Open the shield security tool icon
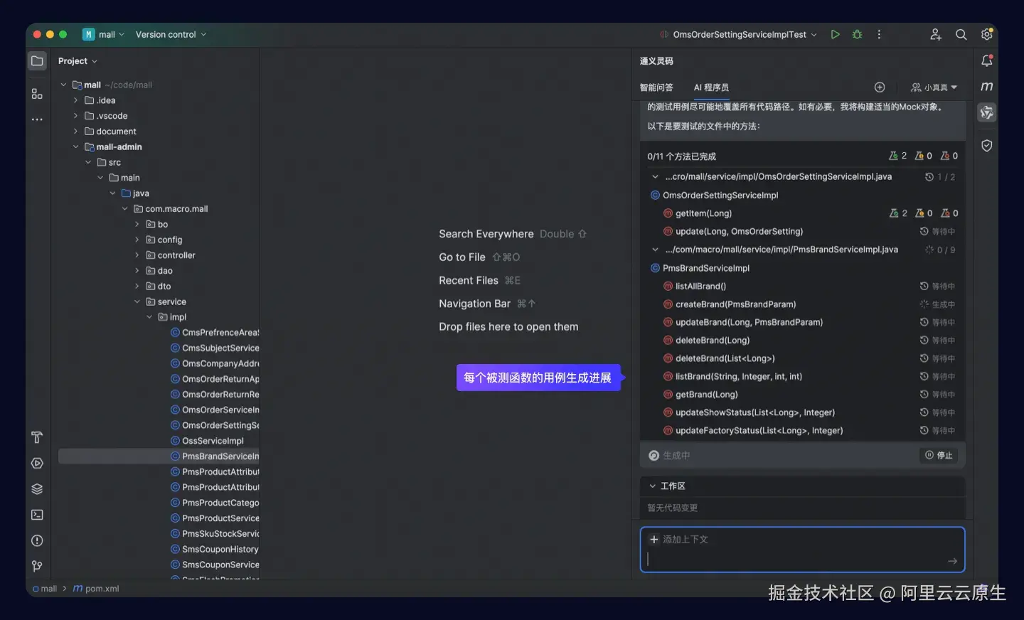 987,146
